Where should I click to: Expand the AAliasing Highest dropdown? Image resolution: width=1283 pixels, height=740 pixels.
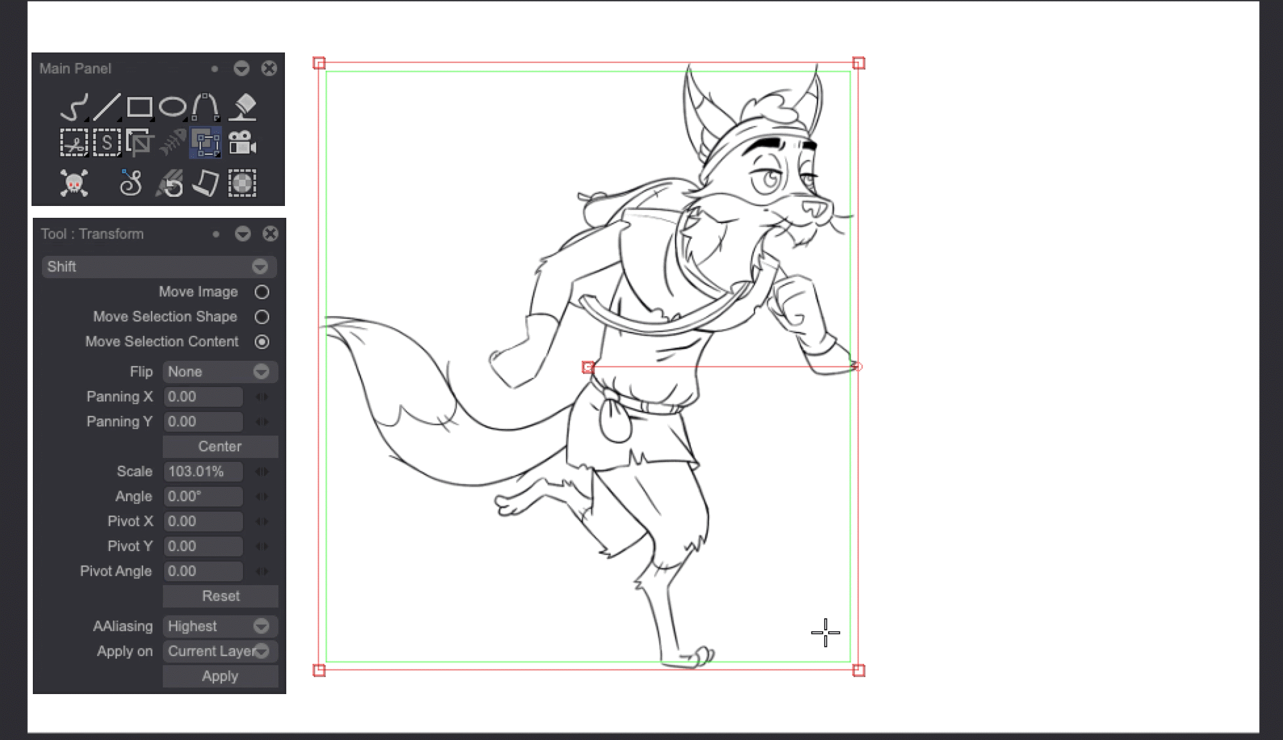pos(220,627)
